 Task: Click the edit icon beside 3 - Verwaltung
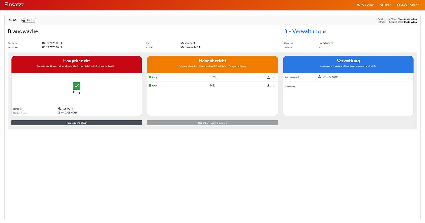click(x=325, y=32)
